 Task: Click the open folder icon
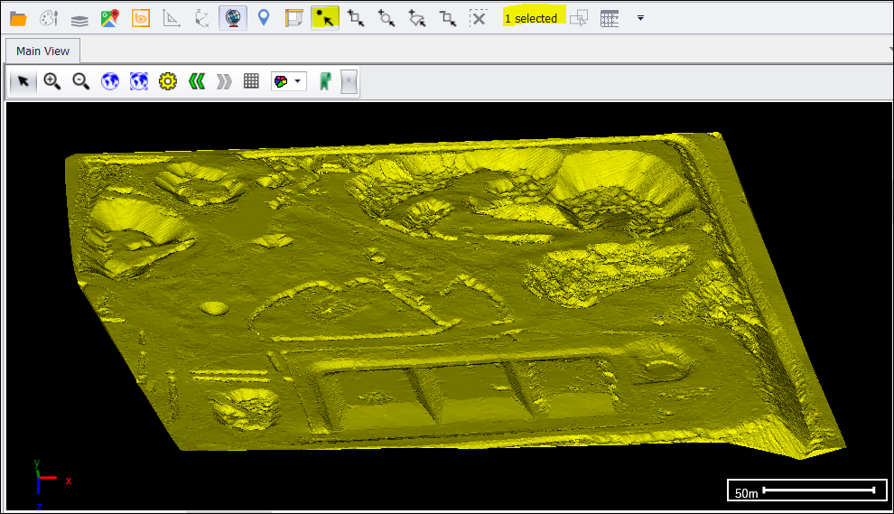point(18,18)
